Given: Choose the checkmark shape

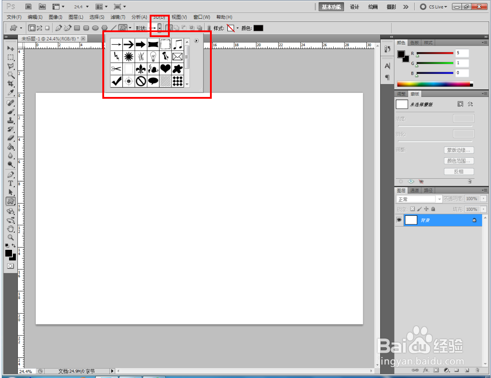Looking at the screenshot, I should click(x=116, y=81).
